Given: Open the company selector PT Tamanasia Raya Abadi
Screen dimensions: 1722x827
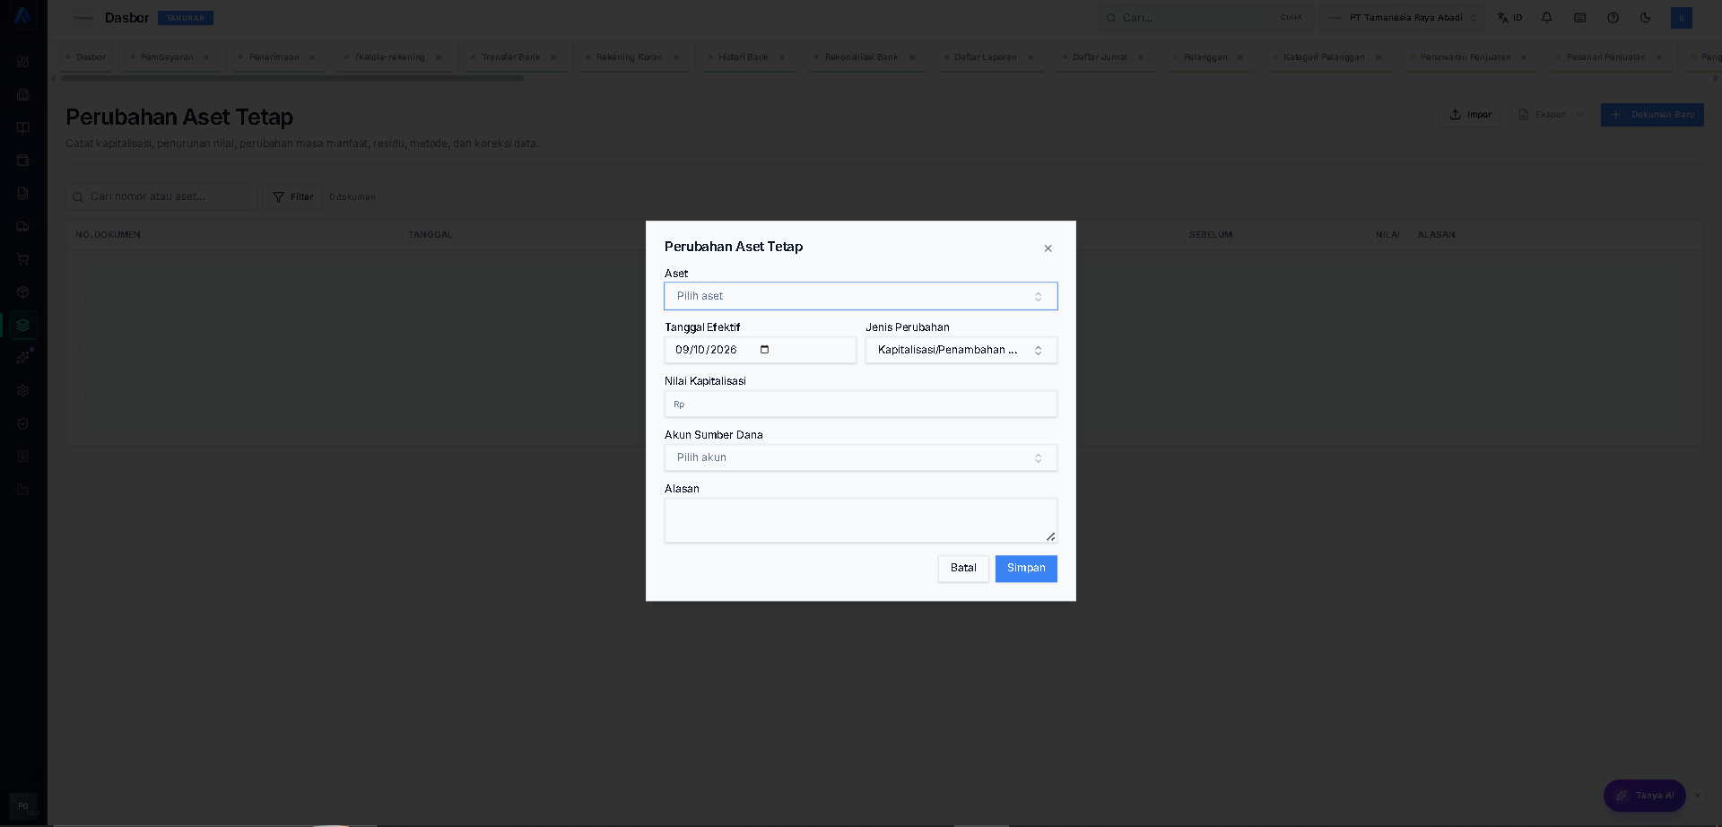Looking at the screenshot, I should (1401, 18).
